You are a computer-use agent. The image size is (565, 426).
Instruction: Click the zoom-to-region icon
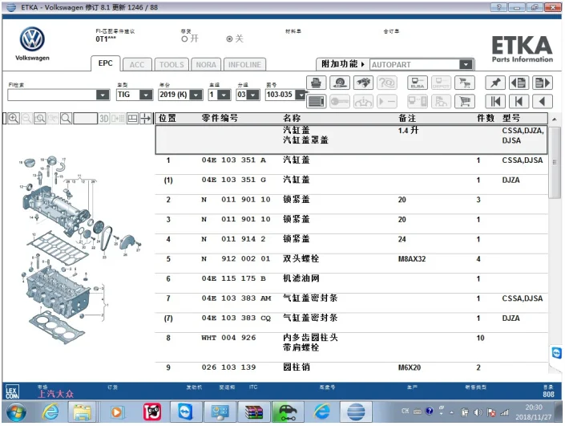(40, 118)
